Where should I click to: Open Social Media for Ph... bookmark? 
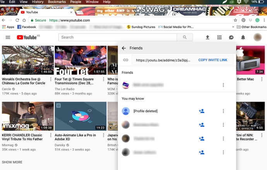(x=176, y=27)
